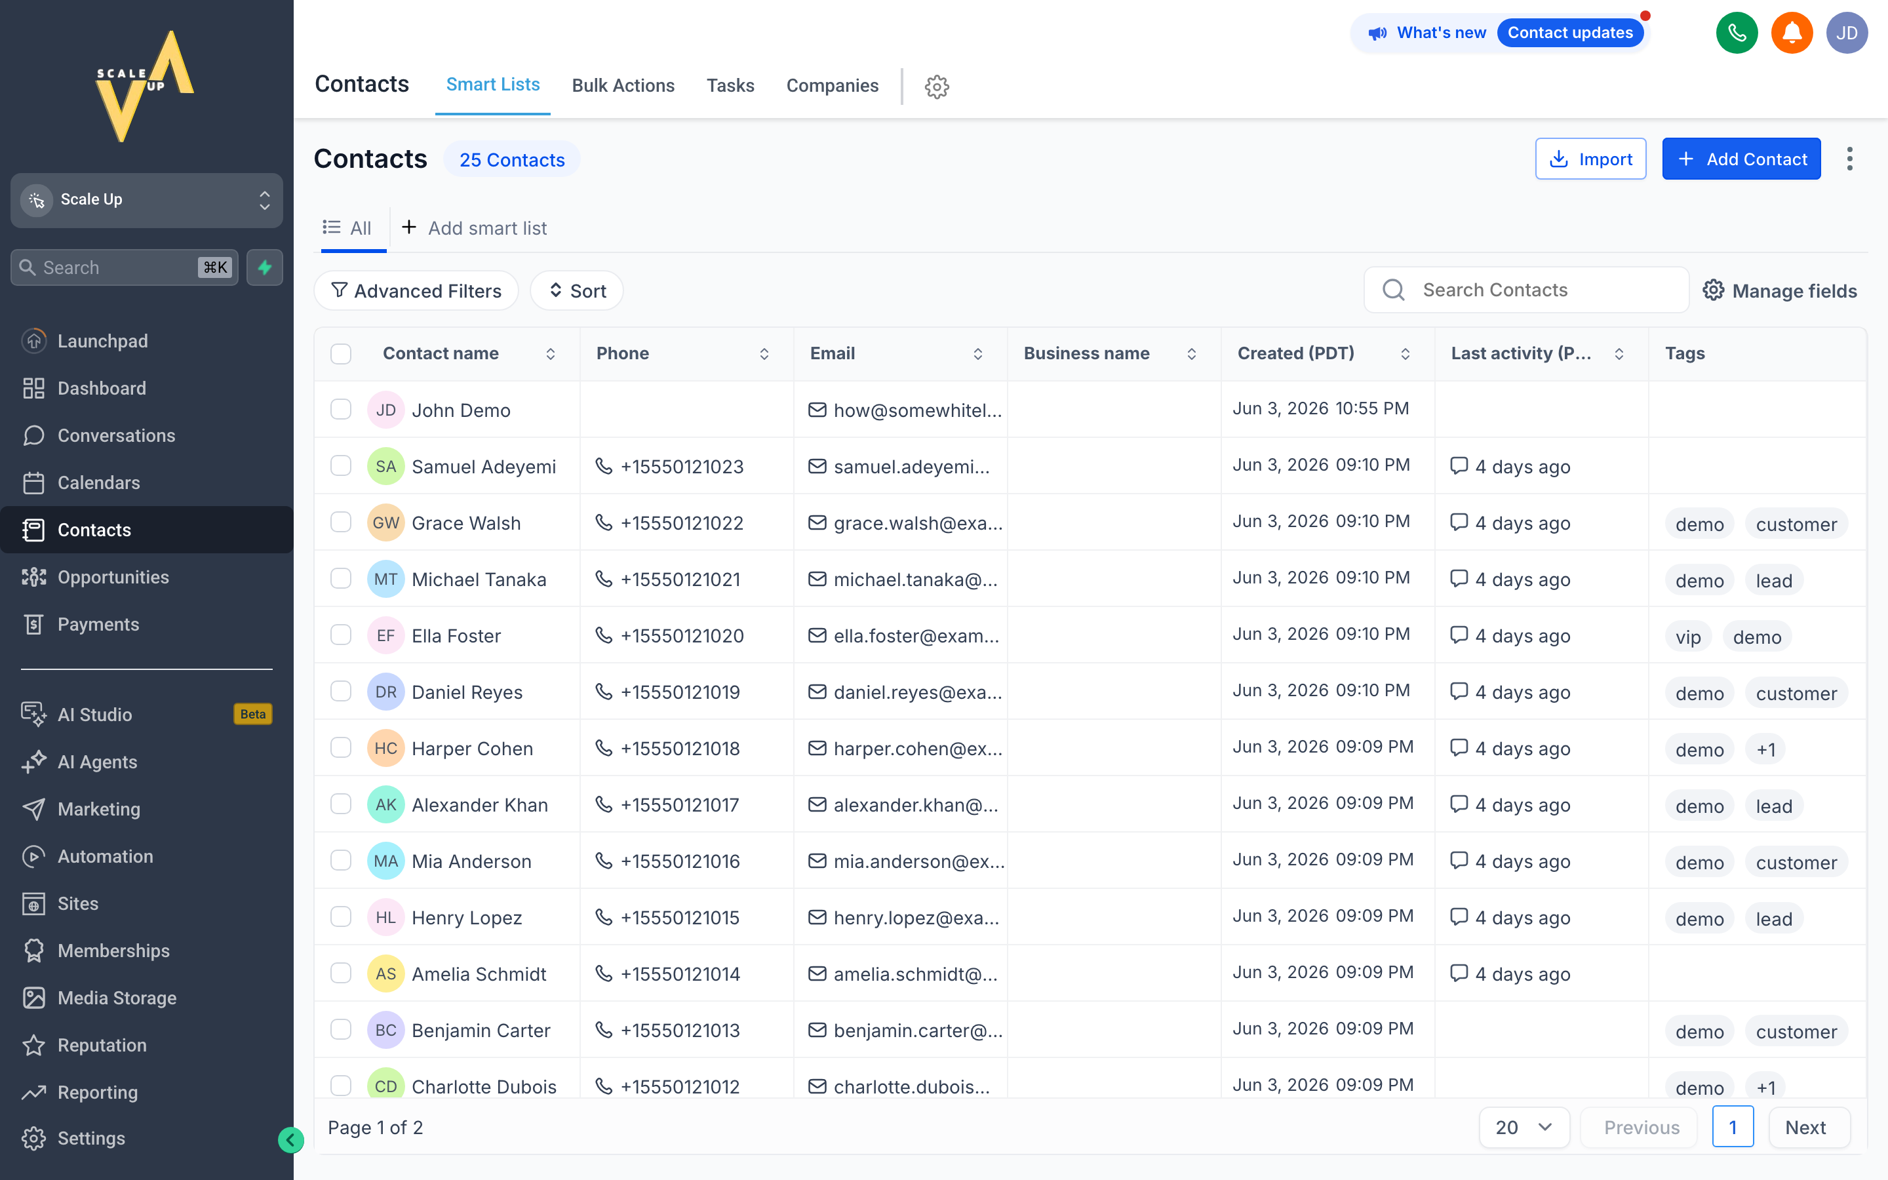1888x1180 pixels.
Task: Click the green phone dialer icon
Action: [1737, 33]
